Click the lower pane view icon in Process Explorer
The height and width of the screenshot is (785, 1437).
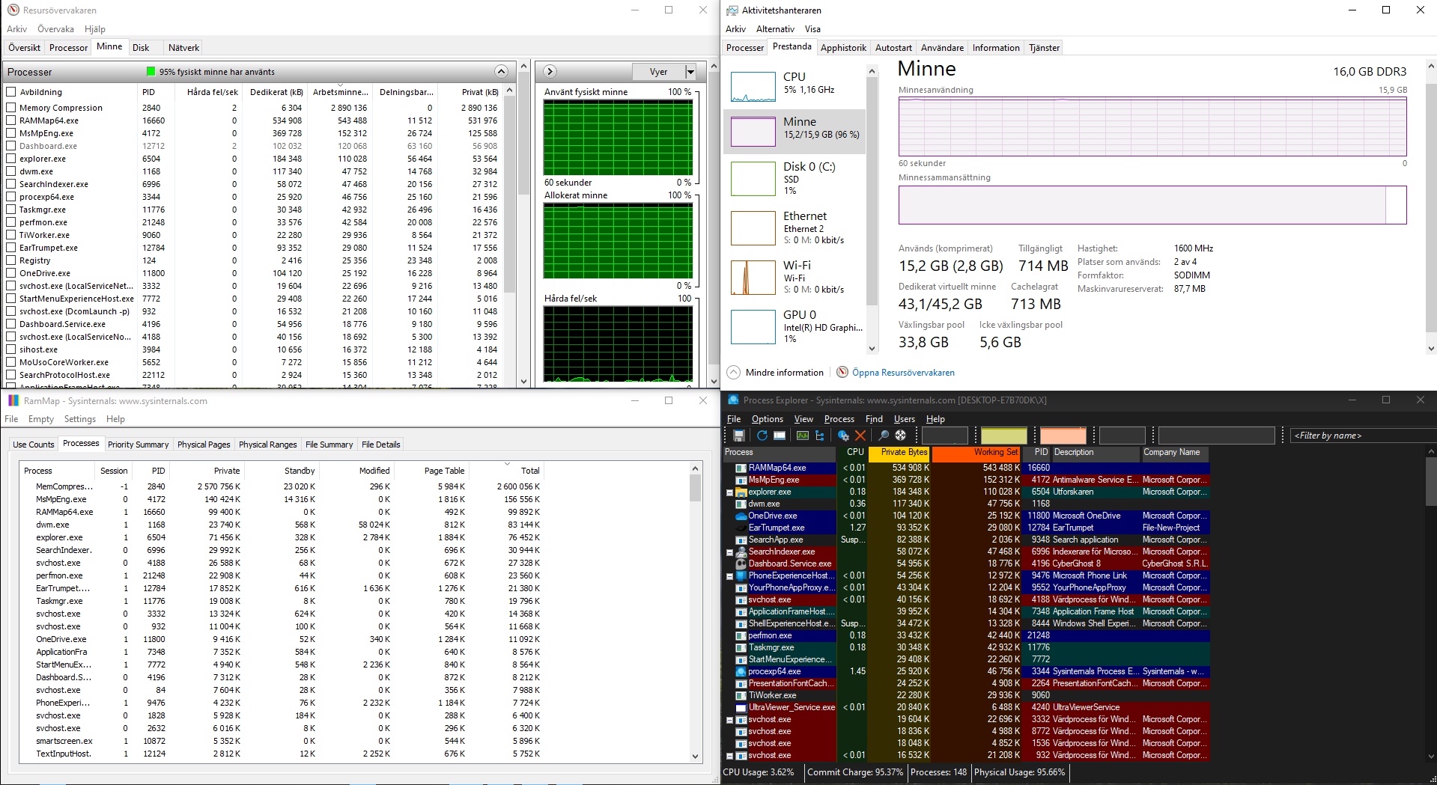(780, 436)
